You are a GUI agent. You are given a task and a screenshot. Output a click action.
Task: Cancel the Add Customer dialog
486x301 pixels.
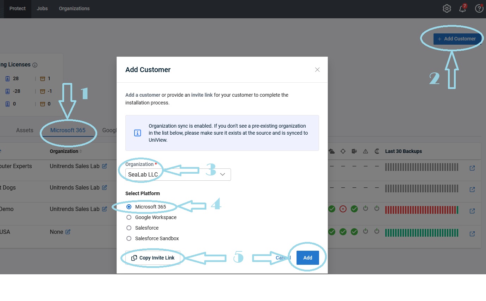click(x=283, y=258)
